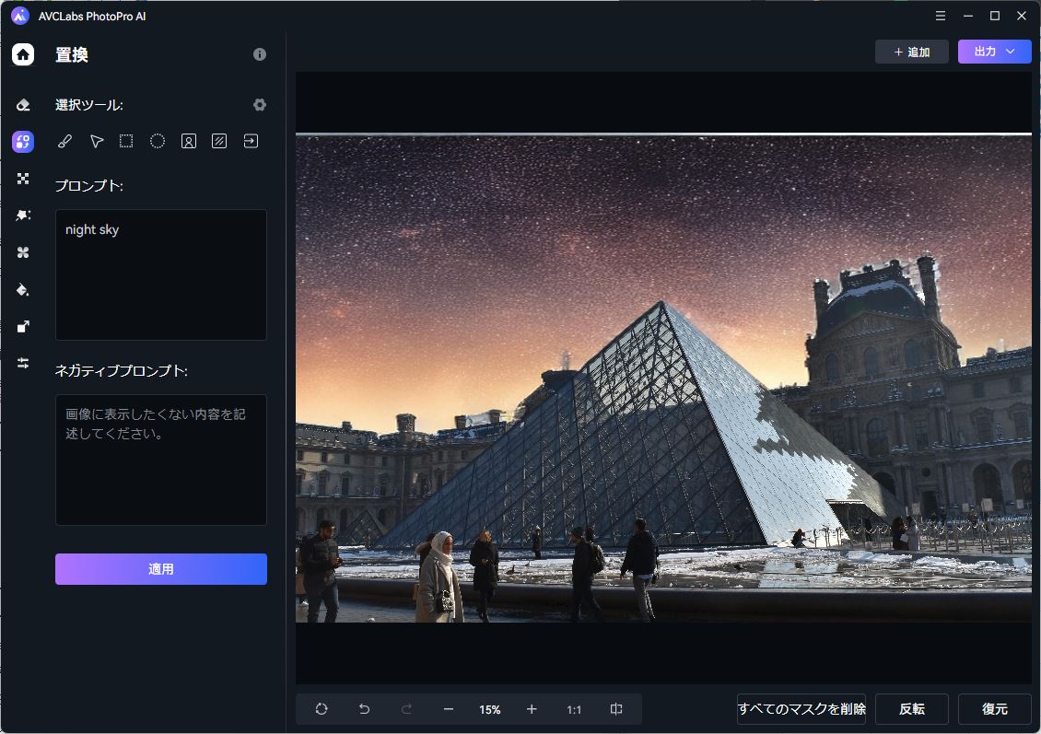
Task: Click the 適用 apply button
Action: [x=161, y=569]
